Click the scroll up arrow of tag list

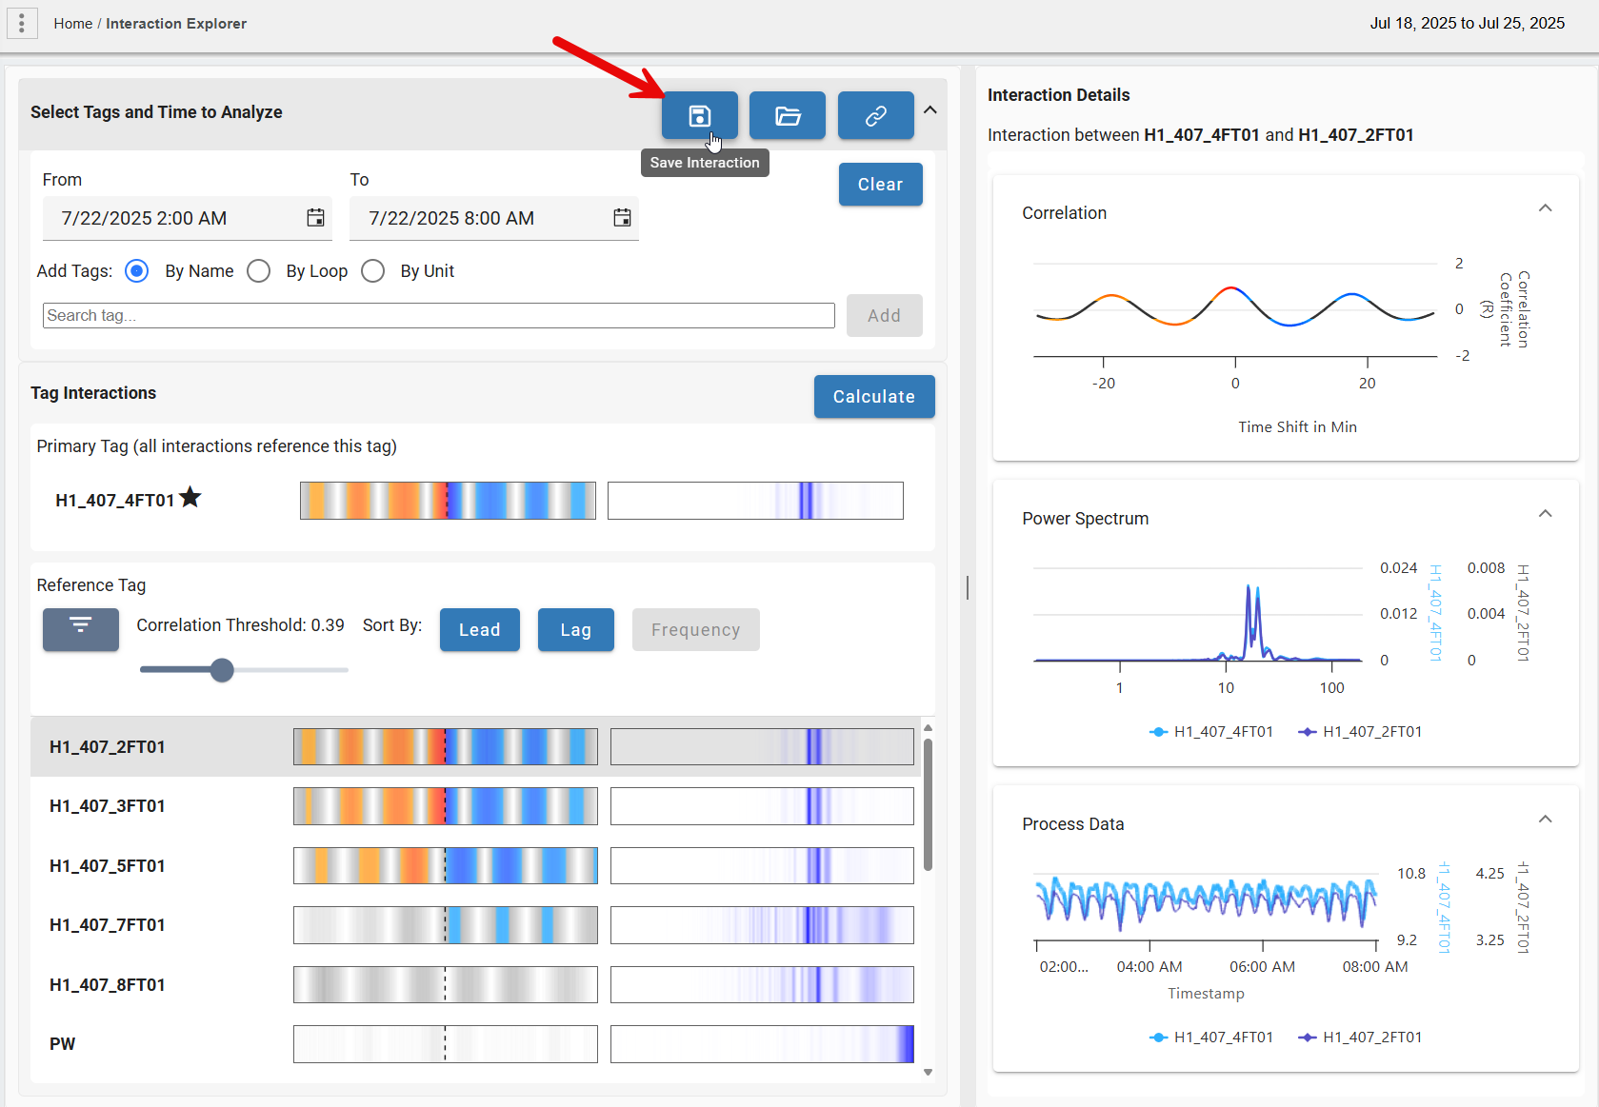(x=928, y=728)
